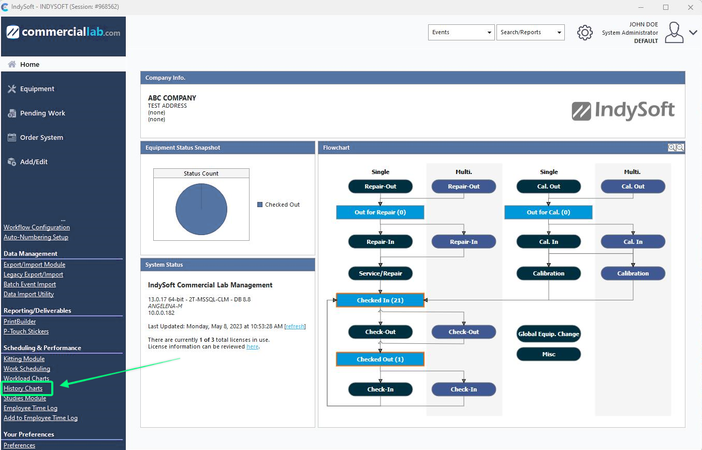Click the user profile avatar icon
Viewport: 702px width, 450px height.
pyautogui.click(x=674, y=32)
